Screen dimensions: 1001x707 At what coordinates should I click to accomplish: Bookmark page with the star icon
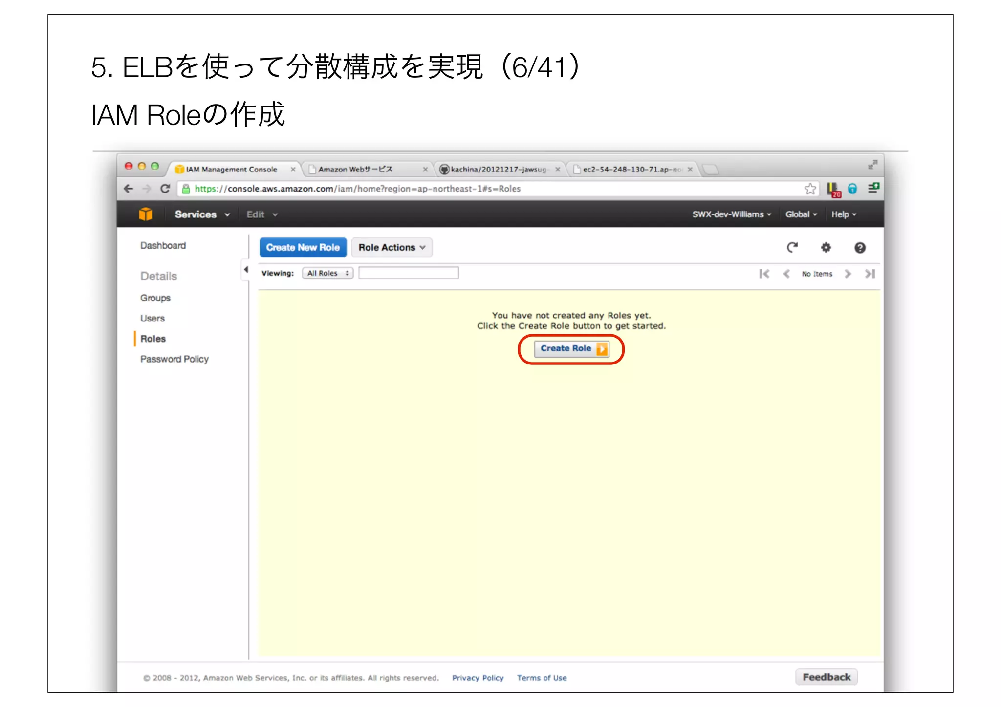[810, 189]
